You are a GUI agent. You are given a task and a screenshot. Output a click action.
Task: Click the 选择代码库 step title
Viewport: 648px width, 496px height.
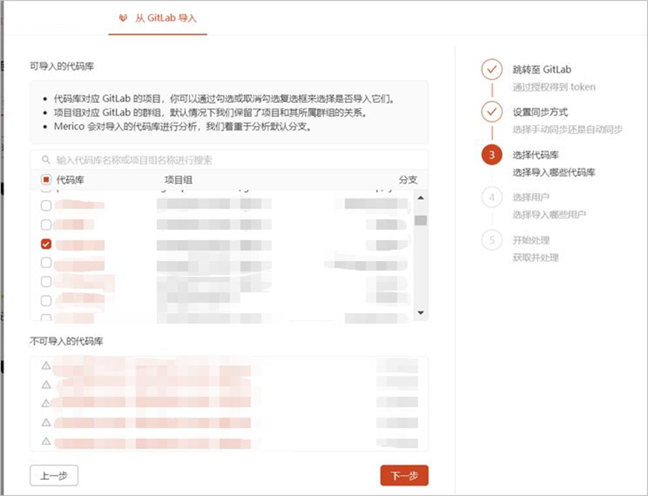click(x=536, y=154)
